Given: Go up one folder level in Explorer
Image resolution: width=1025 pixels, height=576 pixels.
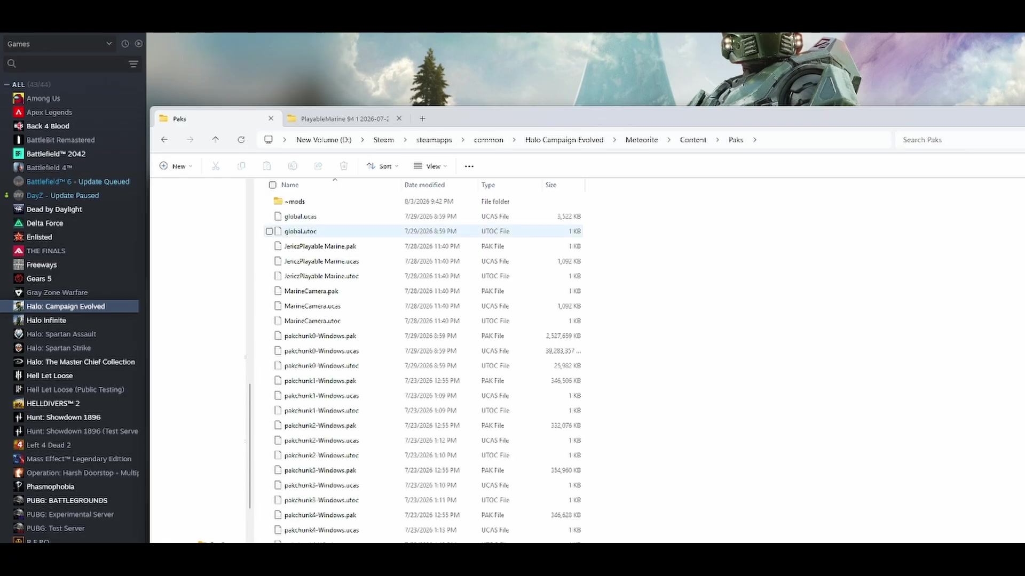Looking at the screenshot, I should point(216,140).
